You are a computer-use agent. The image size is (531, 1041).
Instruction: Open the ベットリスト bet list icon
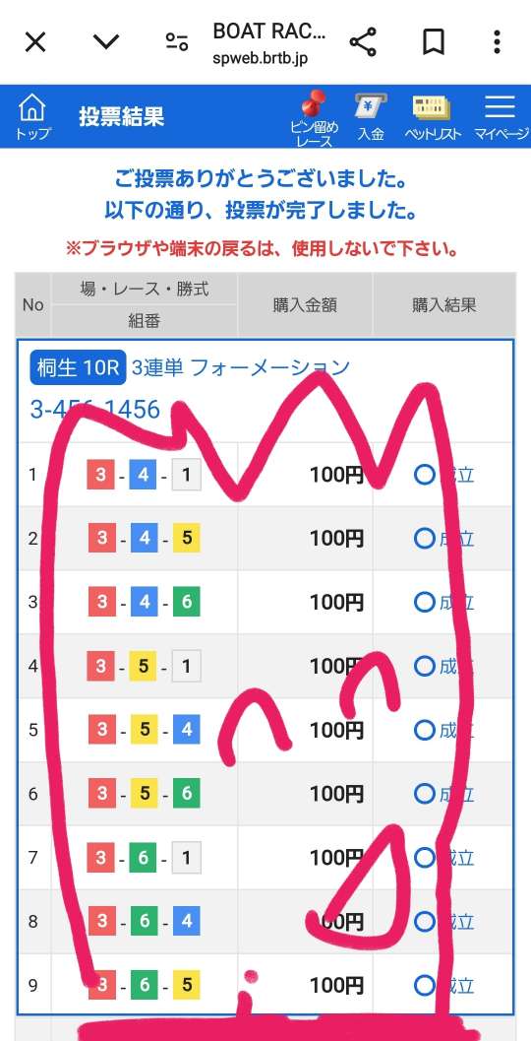tap(433, 117)
